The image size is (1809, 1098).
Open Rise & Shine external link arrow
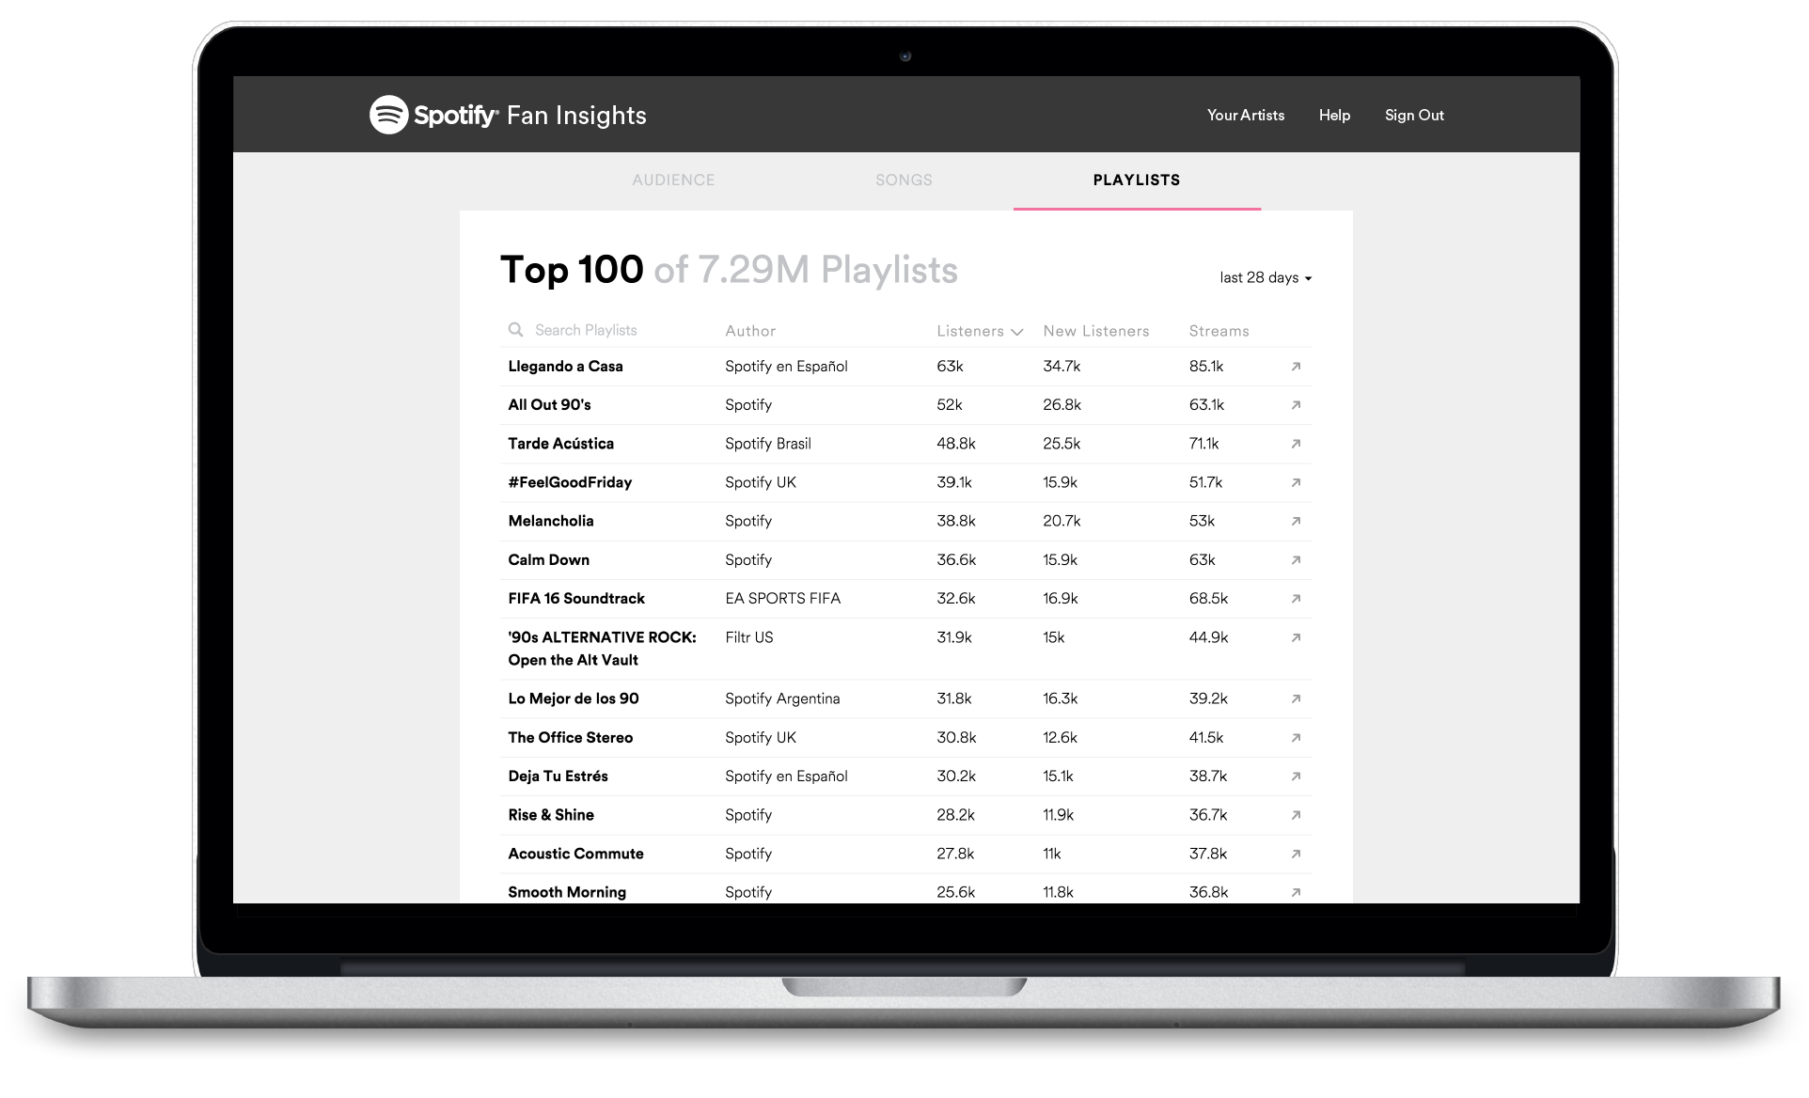point(1296,815)
